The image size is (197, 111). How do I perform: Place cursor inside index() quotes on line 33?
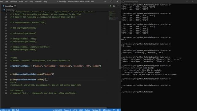click(x=46, y=80)
